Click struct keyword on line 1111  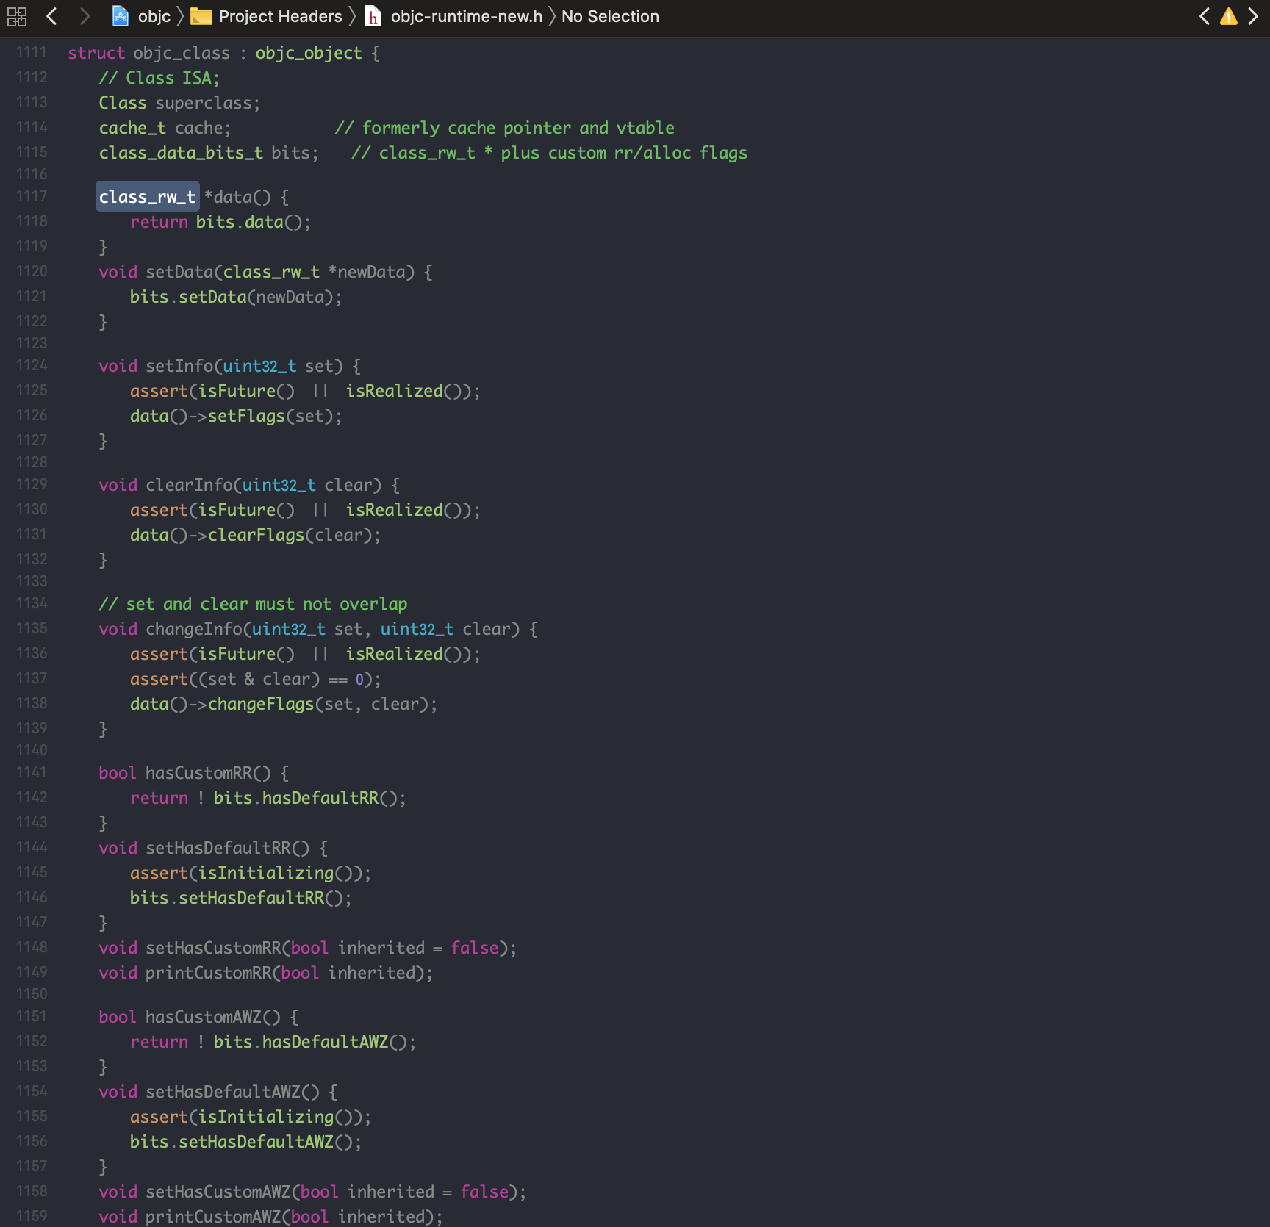point(96,53)
